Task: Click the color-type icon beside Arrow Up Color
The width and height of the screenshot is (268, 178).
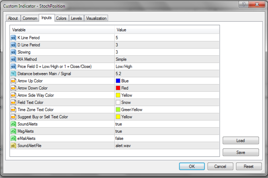Action: point(13,81)
